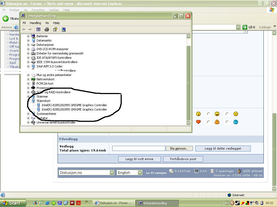Click the PCMCIA-kort card icon
Viewport: 277px width, 207px height.
point(33,84)
